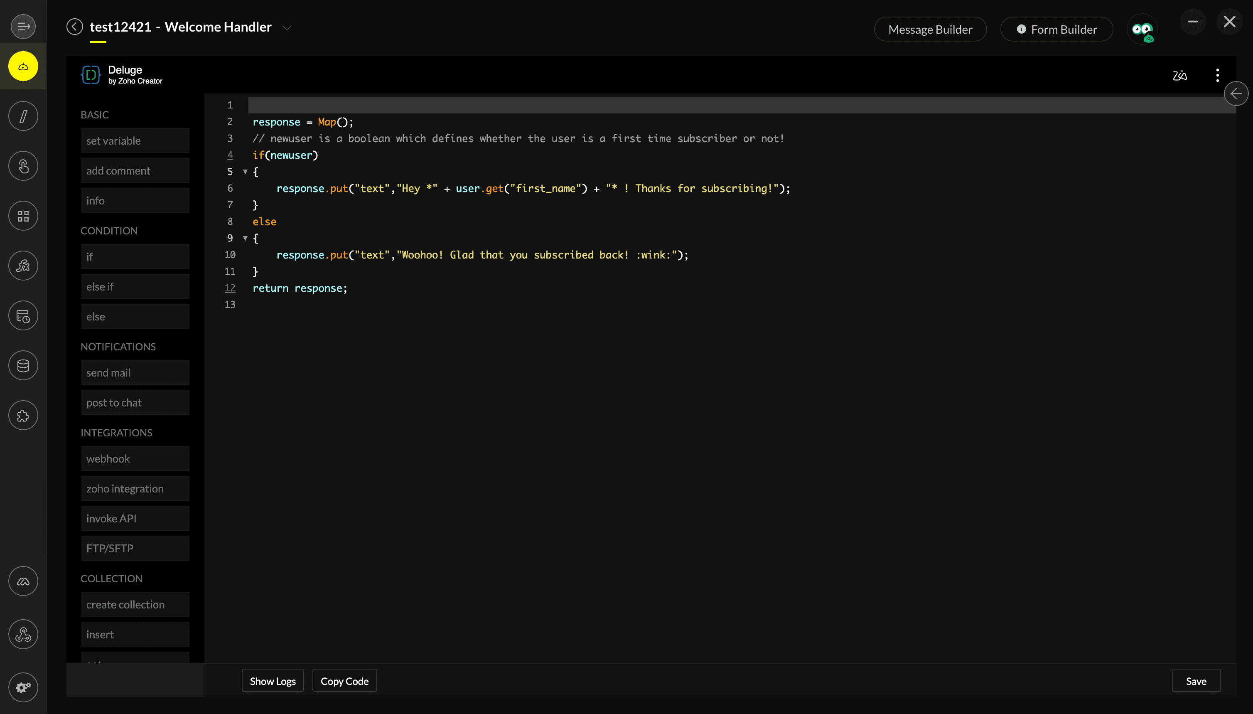This screenshot has height=714, width=1253.
Task: Click the 'response = Map();' line
Action: (303, 122)
